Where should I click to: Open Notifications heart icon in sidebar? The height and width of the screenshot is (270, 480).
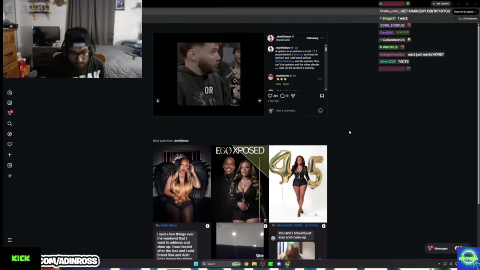click(x=10, y=144)
